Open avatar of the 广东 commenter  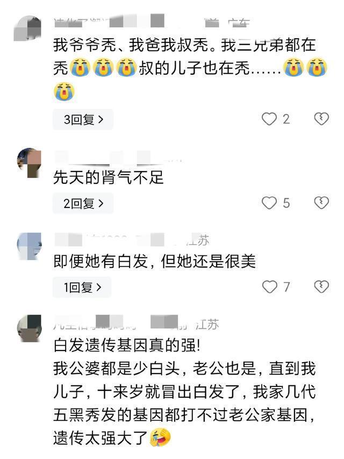(28, 28)
